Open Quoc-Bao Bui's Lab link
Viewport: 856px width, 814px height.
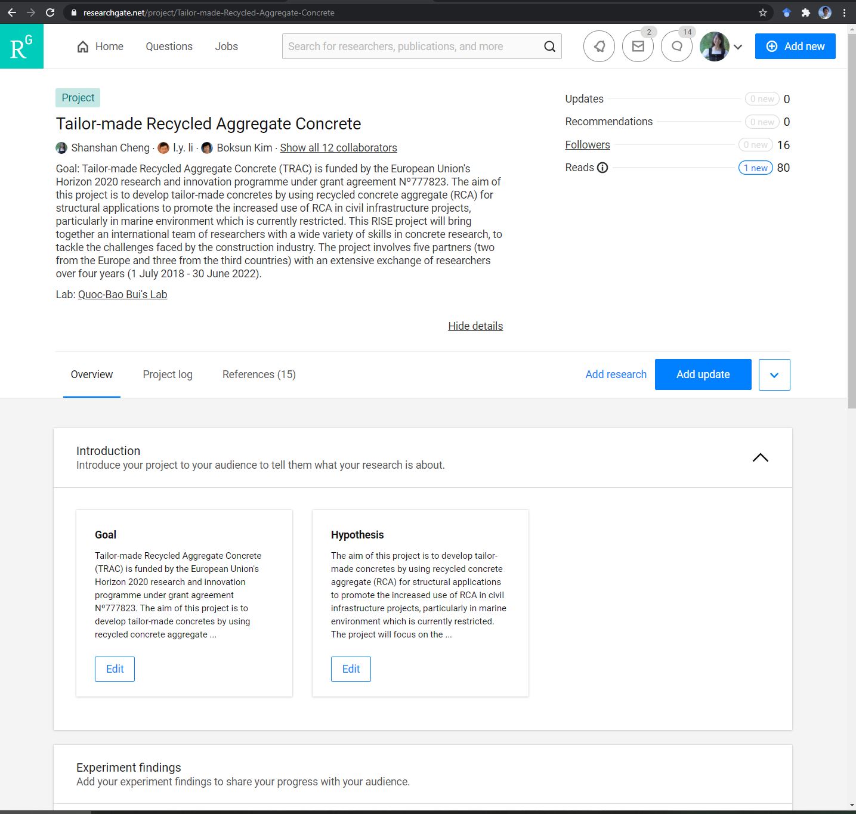[122, 295]
